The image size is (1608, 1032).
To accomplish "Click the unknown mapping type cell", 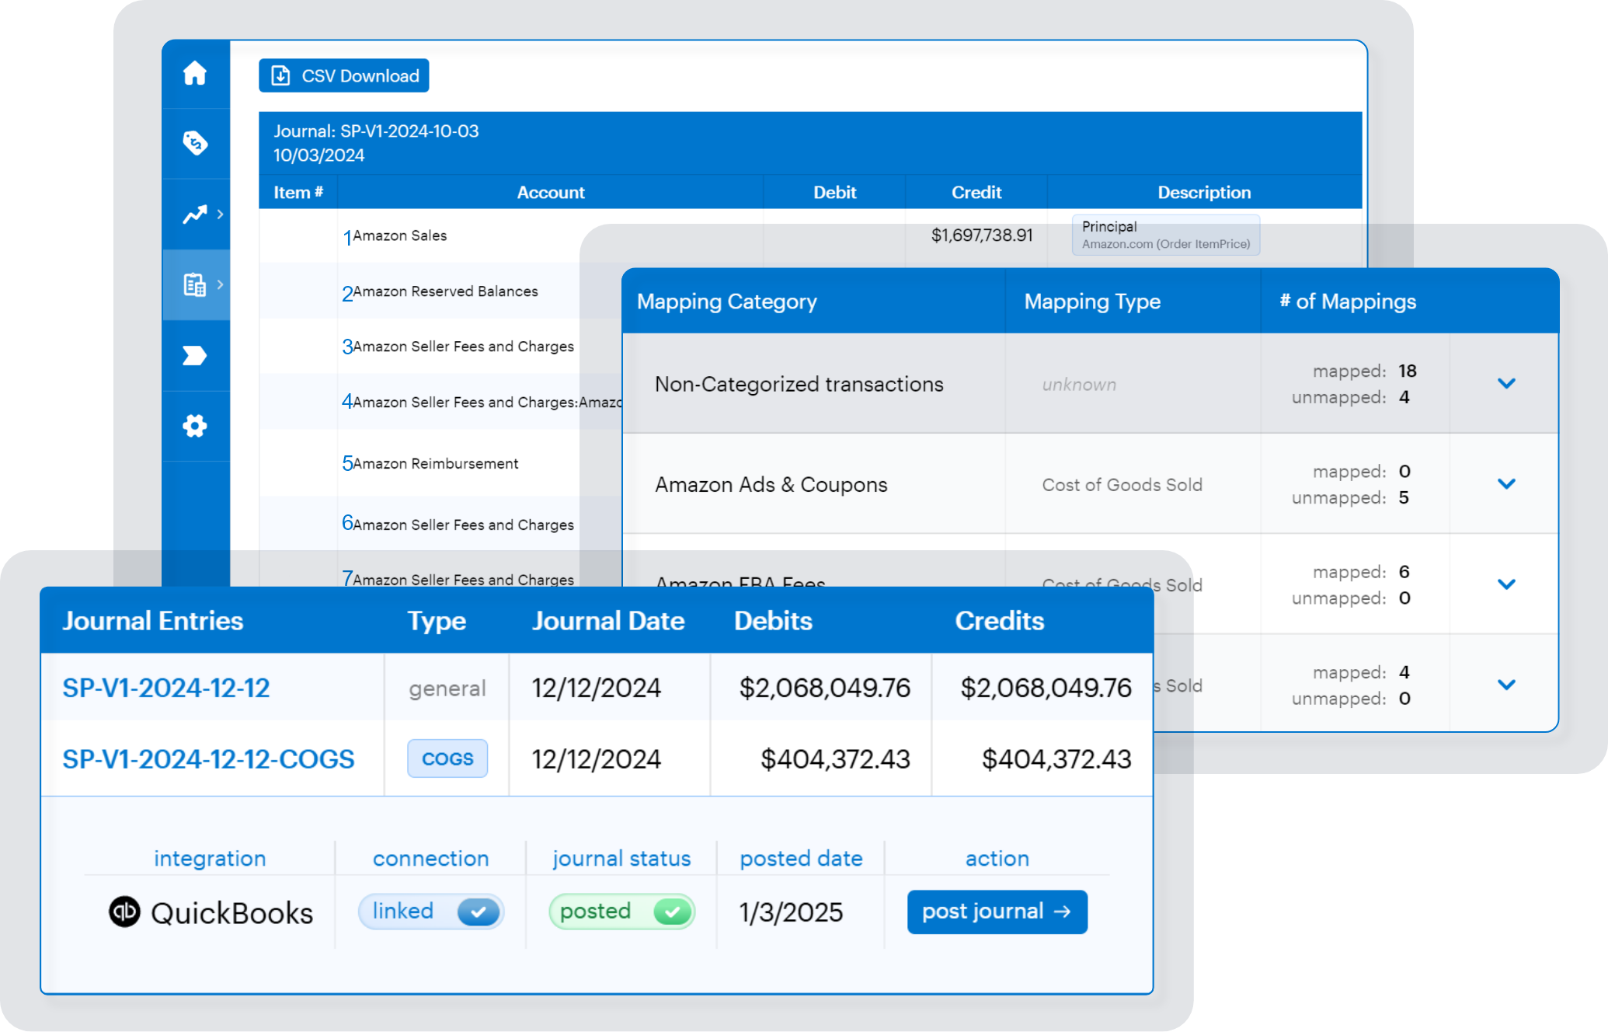I will (x=1079, y=384).
